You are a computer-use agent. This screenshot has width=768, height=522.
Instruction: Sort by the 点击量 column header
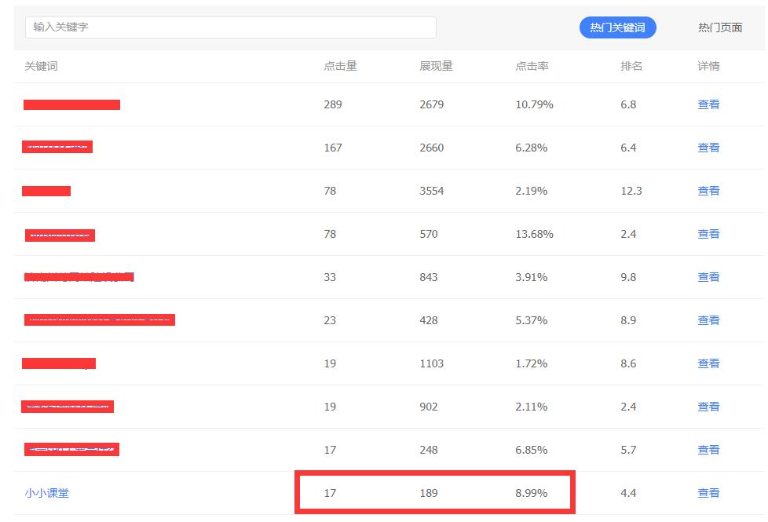pyautogui.click(x=341, y=66)
